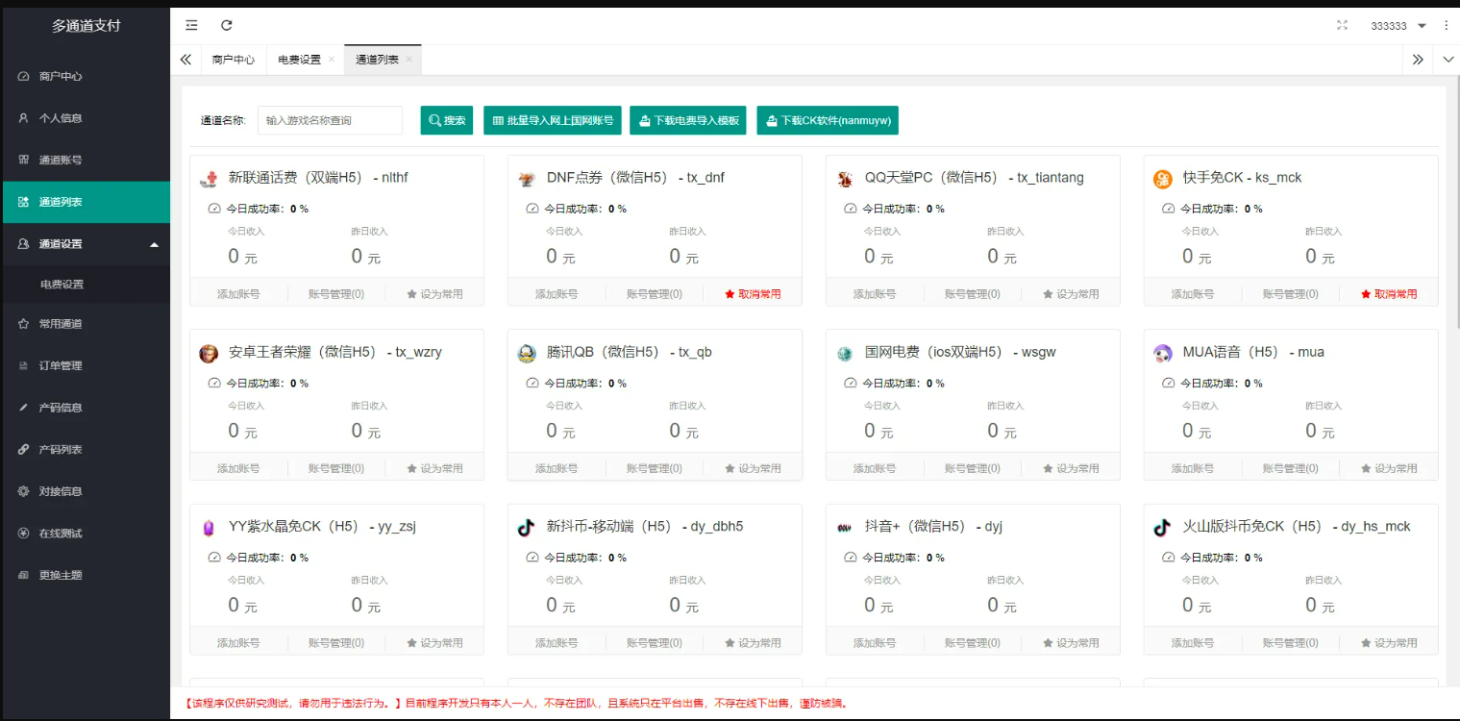Collapse the 通道设置 menu group

coord(87,244)
